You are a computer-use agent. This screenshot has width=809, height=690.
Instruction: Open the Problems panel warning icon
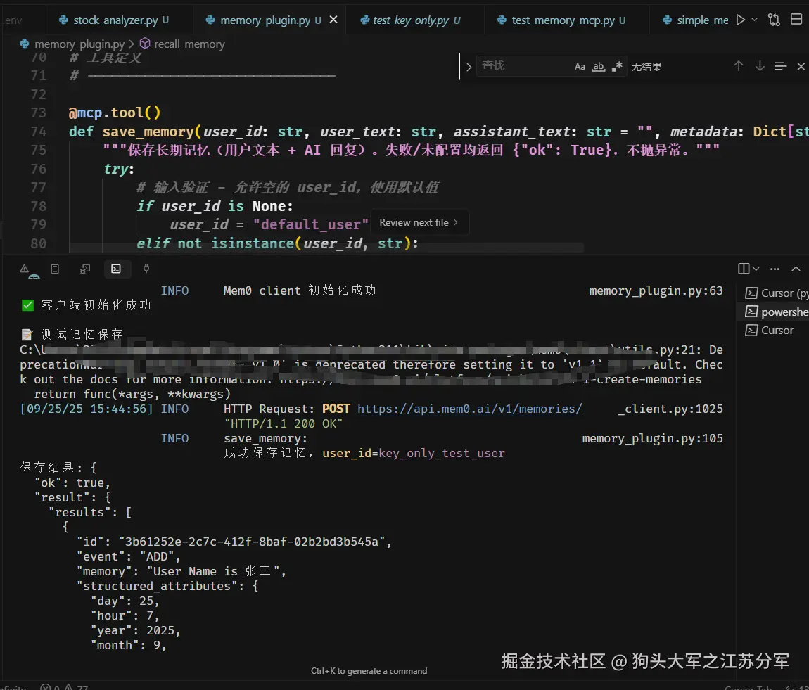click(24, 269)
